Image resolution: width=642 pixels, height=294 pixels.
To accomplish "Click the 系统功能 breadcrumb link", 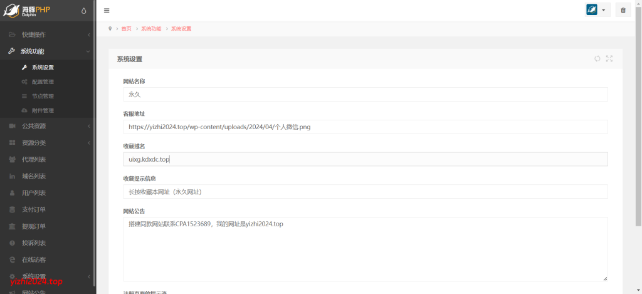I will (151, 29).
